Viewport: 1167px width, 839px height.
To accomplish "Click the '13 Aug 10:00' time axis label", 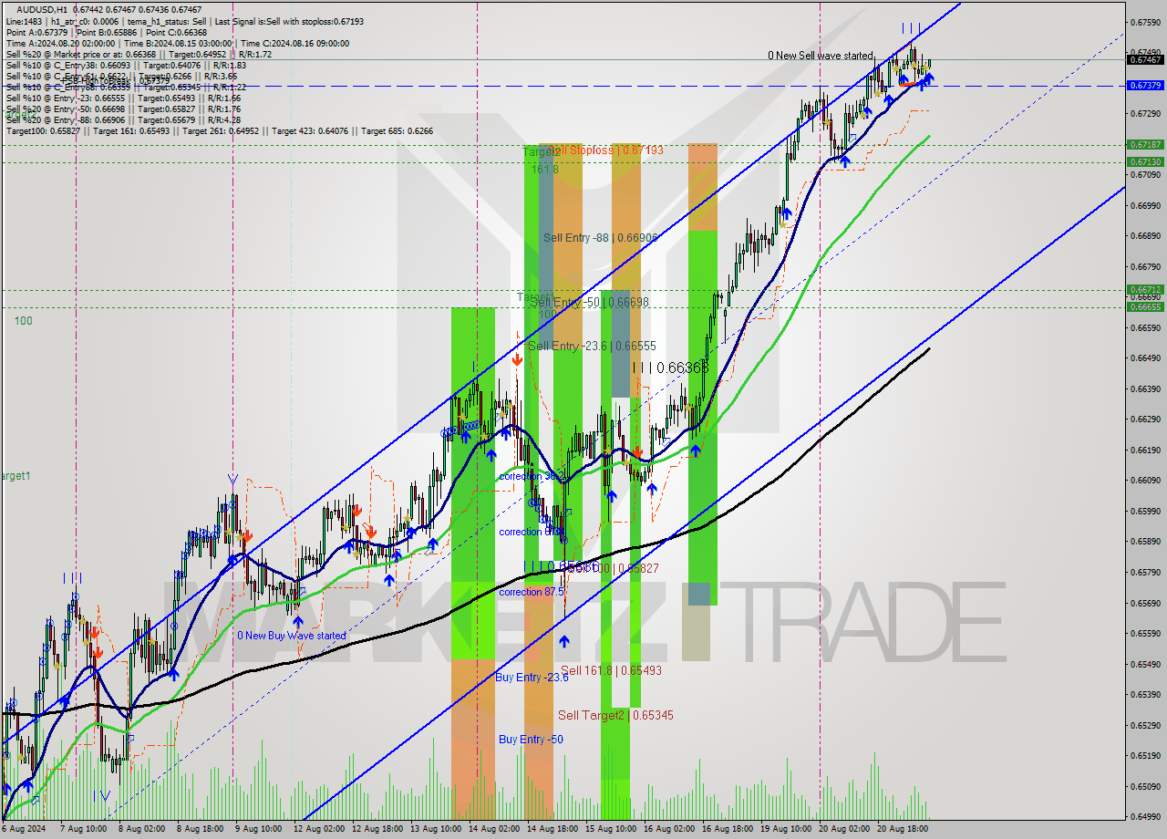I will tap(436, 830).
